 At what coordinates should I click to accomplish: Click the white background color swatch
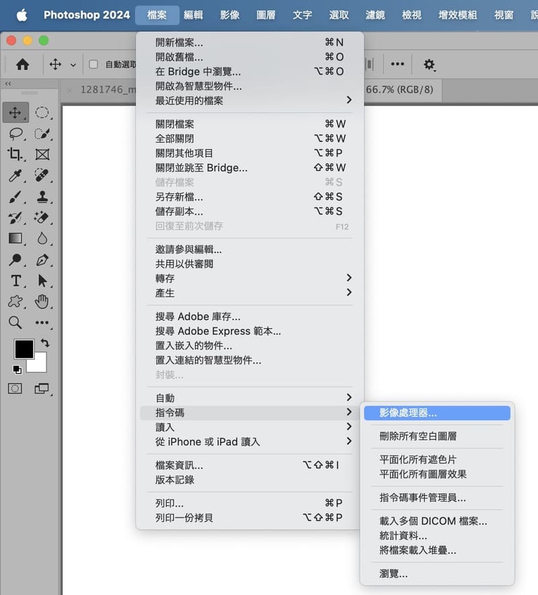point(40,364)
